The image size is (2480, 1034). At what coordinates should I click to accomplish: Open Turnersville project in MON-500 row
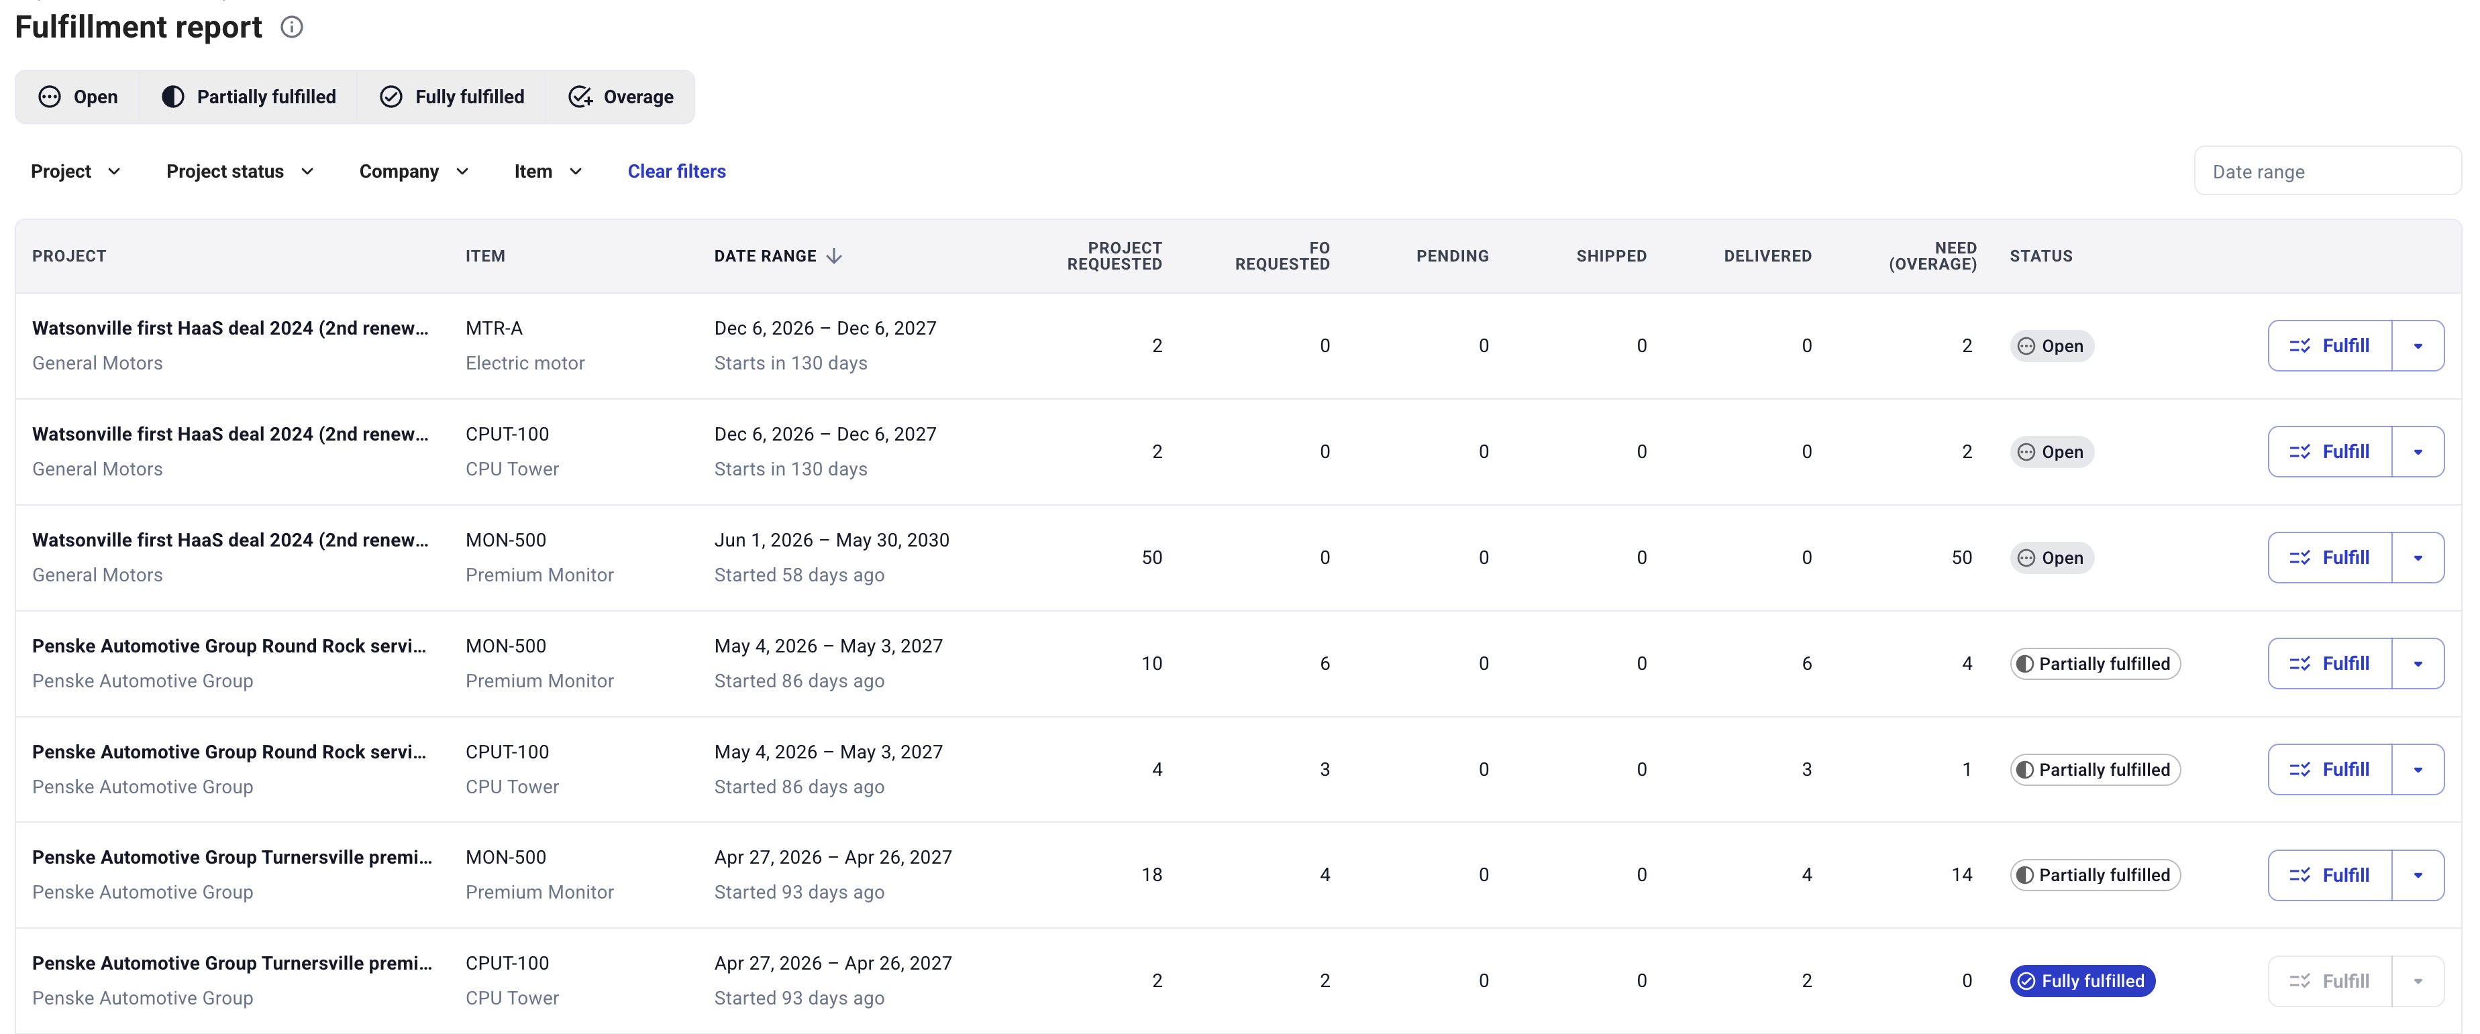click(x=232, y=857)
